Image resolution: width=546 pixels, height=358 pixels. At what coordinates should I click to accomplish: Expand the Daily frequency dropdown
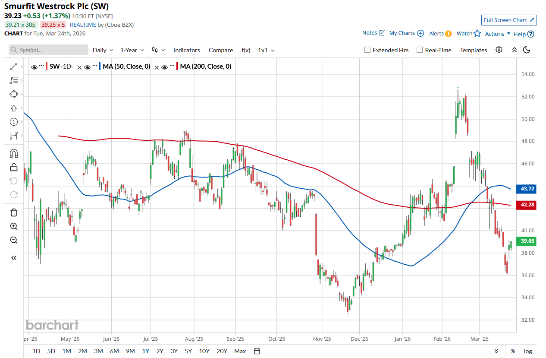coord(103,50)
